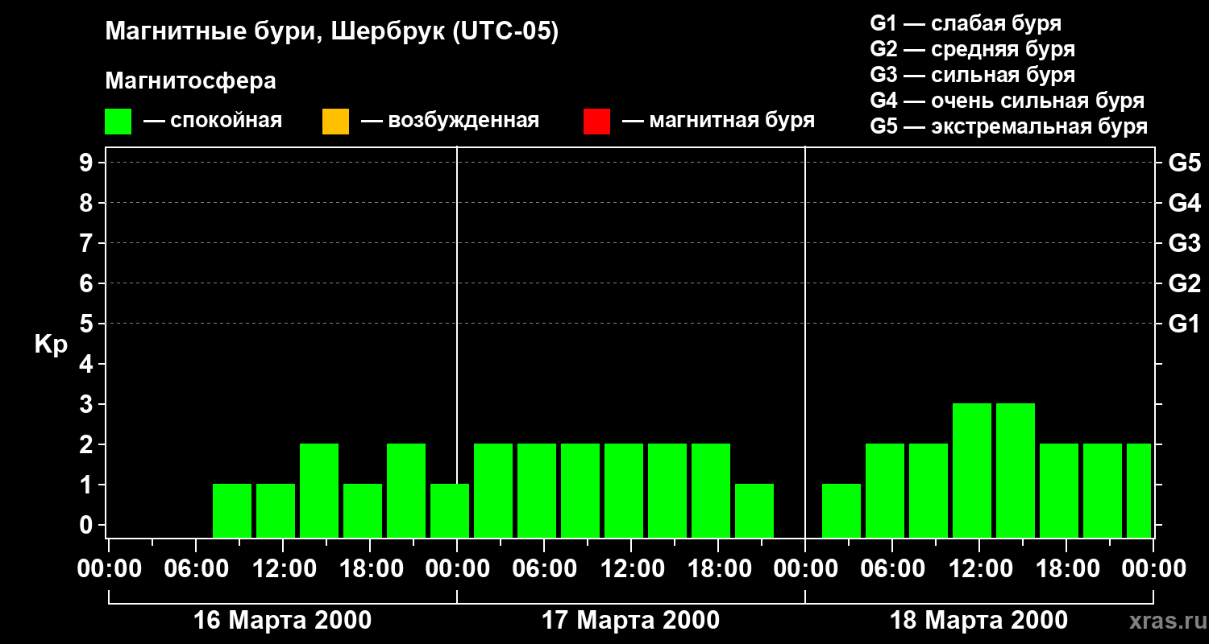Click the only Kp 1 bar on 18 March
This screenshot has width=1209, height=644.
pyautogui.click(x=841, y=510)
